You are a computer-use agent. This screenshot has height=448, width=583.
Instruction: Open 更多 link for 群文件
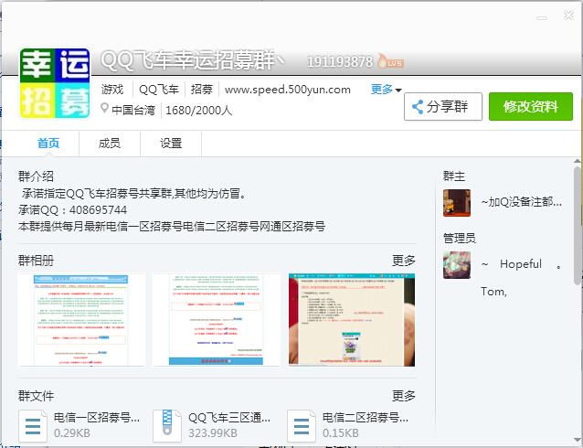[403, 396]
